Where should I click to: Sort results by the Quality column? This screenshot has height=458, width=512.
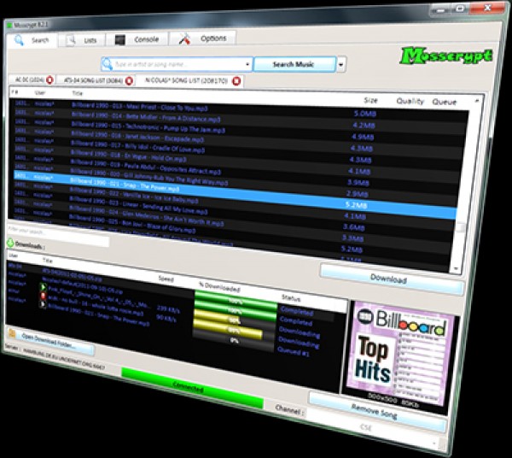coord(410,101)
